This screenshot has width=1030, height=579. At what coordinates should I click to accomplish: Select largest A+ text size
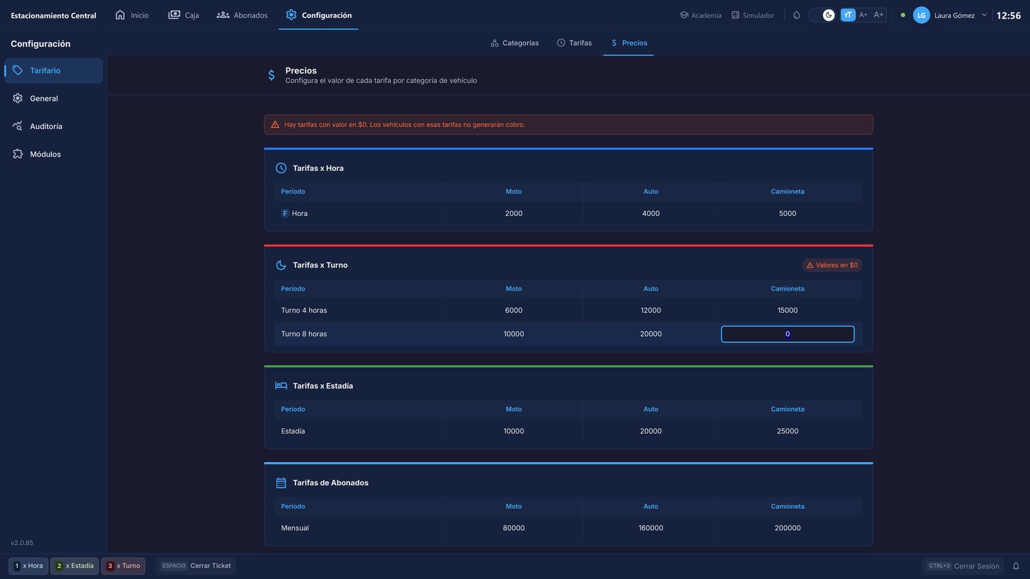tap(879, 15)
